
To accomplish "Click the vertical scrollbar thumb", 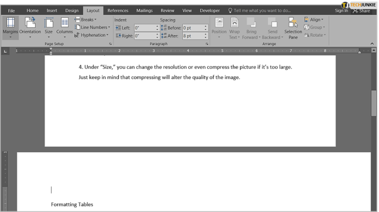I will 374,104.
